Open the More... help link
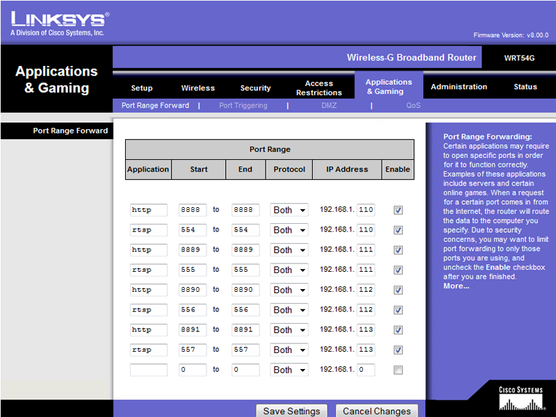 457,286
